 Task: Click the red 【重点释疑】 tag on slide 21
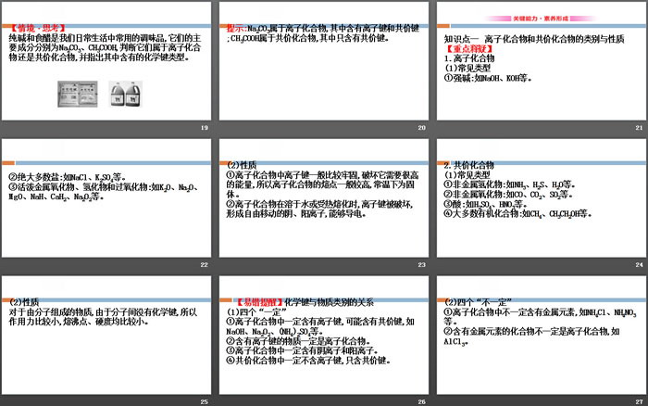coord(470,49)
